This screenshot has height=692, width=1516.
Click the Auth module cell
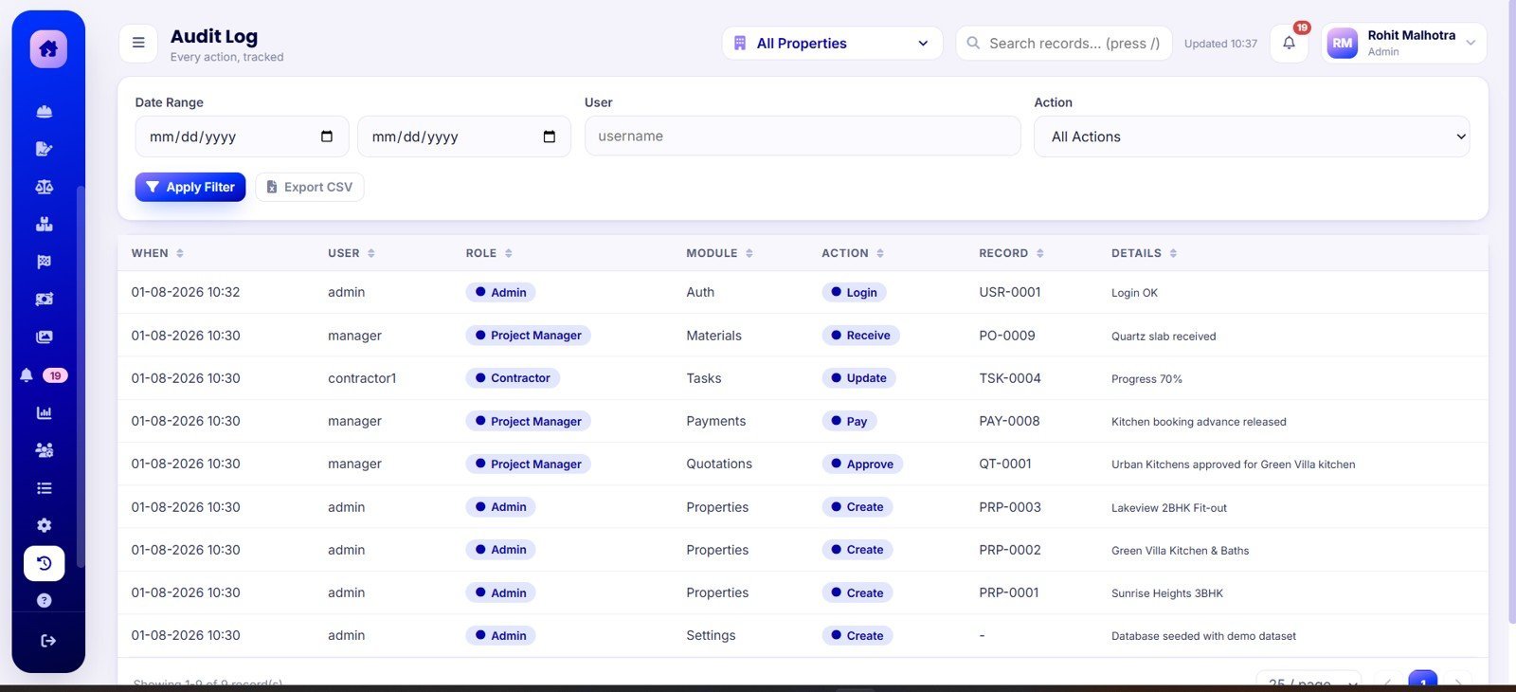click(700, 292)
